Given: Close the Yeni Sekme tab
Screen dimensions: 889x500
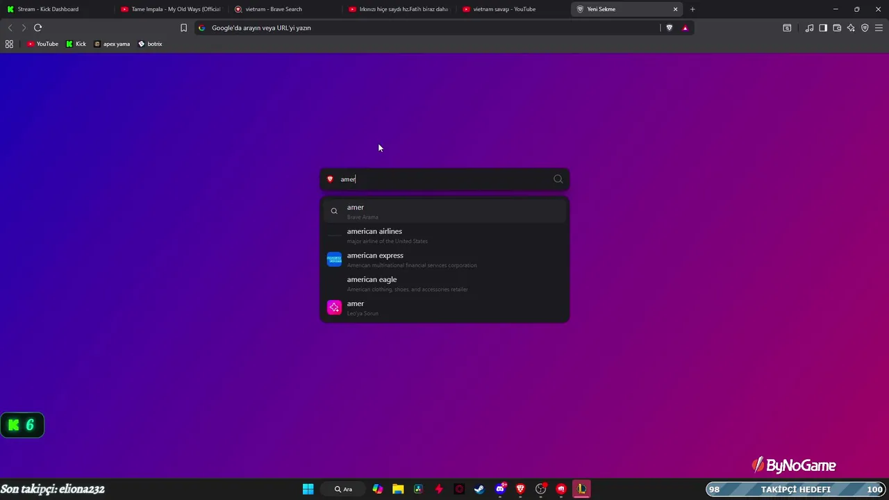Looking at the screenshot, I should [675, 9].
